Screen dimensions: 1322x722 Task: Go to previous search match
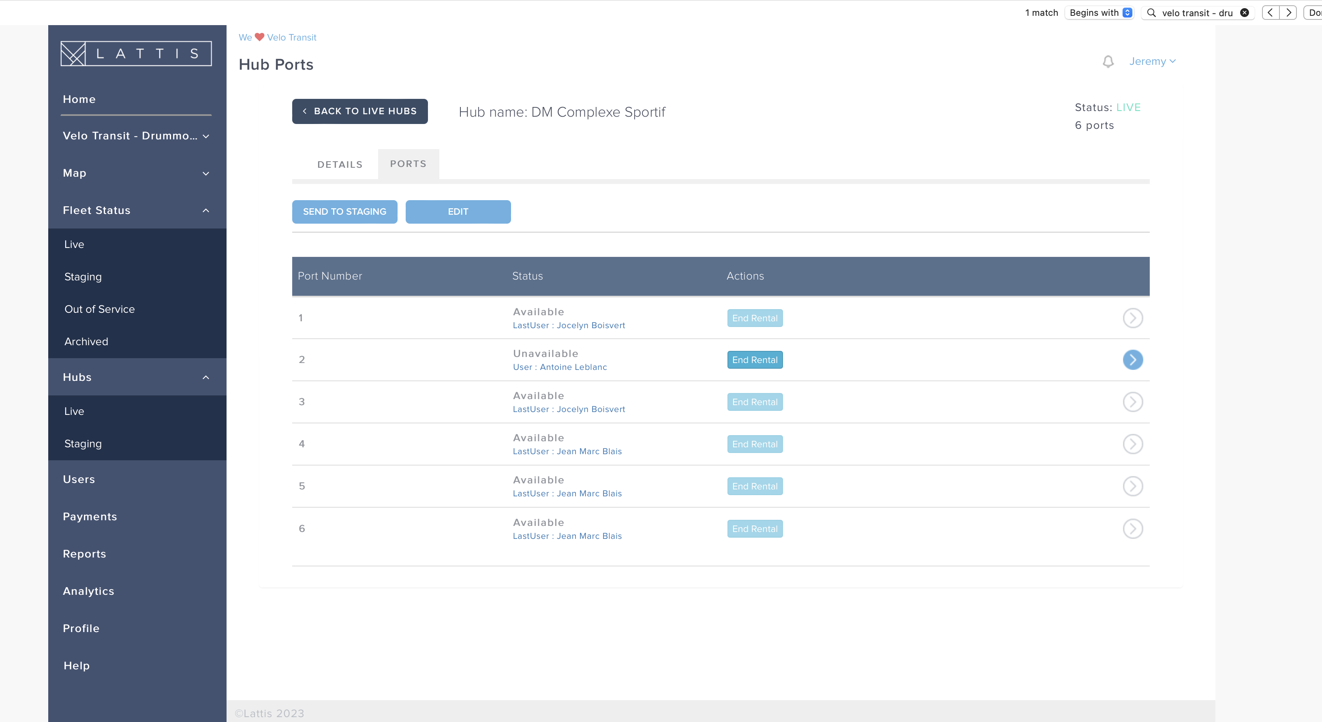point(1270,13)
